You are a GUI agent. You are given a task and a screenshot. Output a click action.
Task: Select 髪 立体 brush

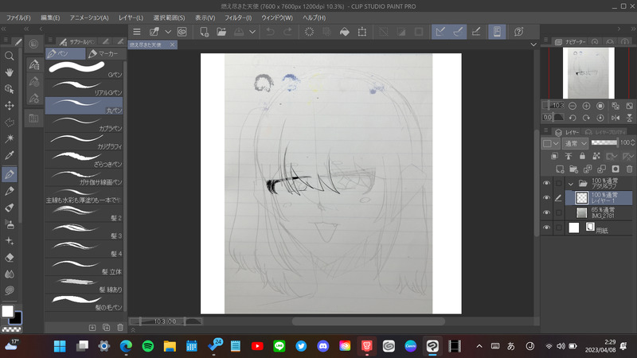[x=84, y=267]
